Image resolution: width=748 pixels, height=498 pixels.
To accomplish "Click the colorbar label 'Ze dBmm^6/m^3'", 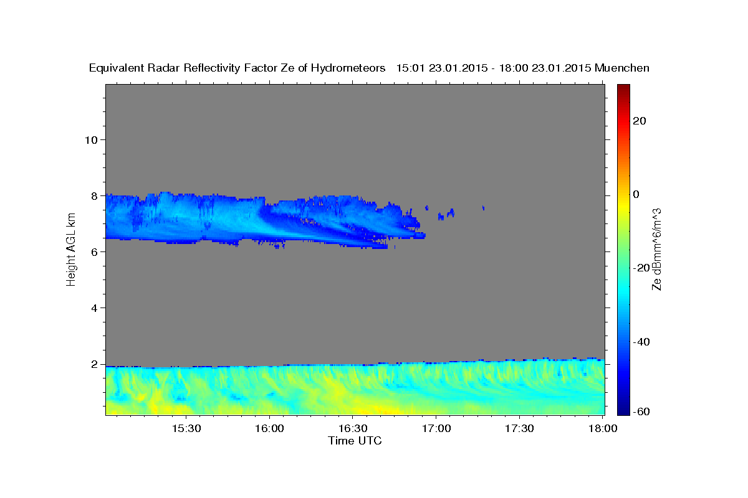I will tap(656, 250).
